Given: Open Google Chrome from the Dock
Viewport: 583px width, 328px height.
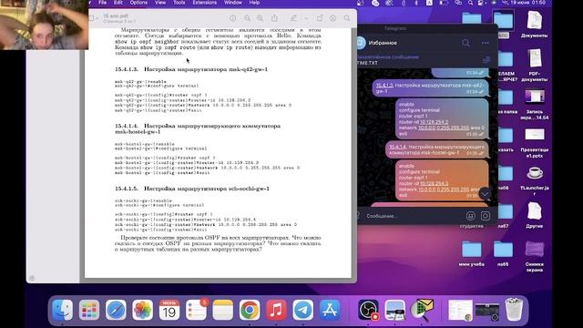Looking at the screenshot, I should pos(250,310).
